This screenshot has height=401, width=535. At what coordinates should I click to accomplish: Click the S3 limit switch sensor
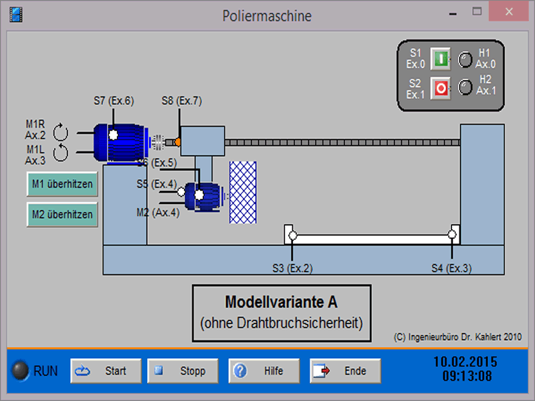click(x=292, y=235)
